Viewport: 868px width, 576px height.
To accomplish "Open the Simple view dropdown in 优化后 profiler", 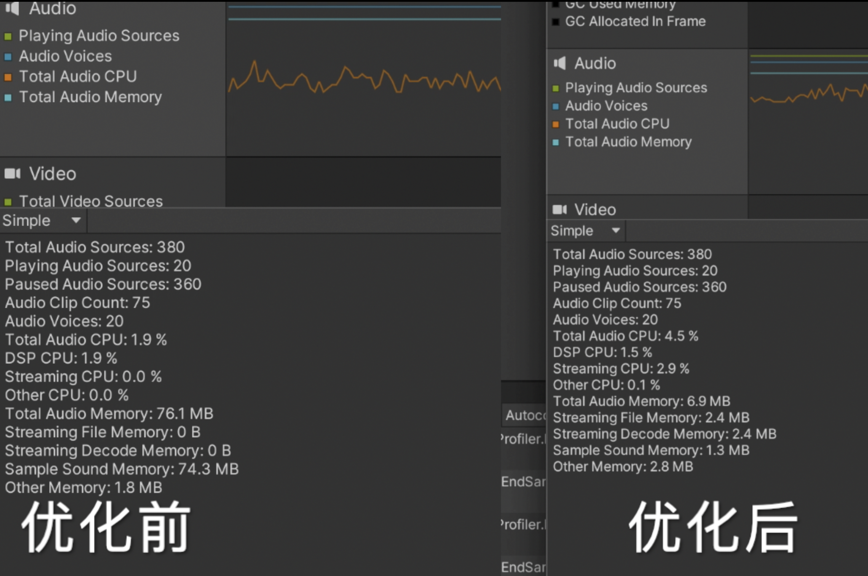I will coord(586,231).
